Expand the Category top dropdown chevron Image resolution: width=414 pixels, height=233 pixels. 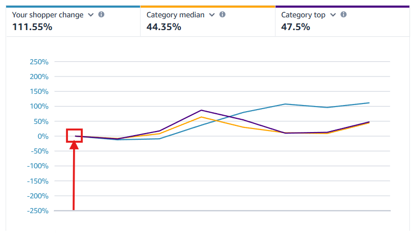pos(333,15)
